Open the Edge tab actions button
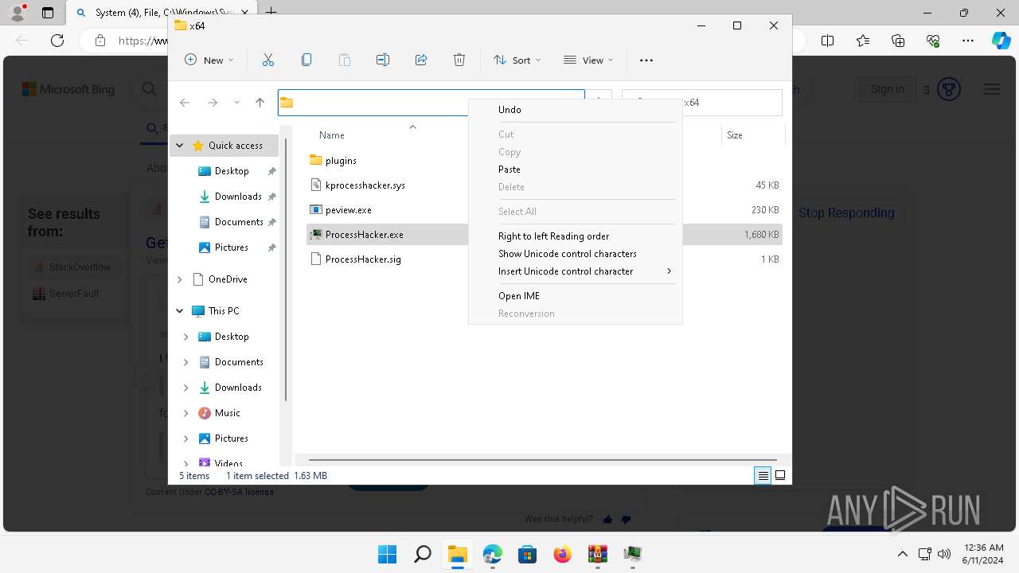This screenshot has height=573, width=1019. click(48, 13)
